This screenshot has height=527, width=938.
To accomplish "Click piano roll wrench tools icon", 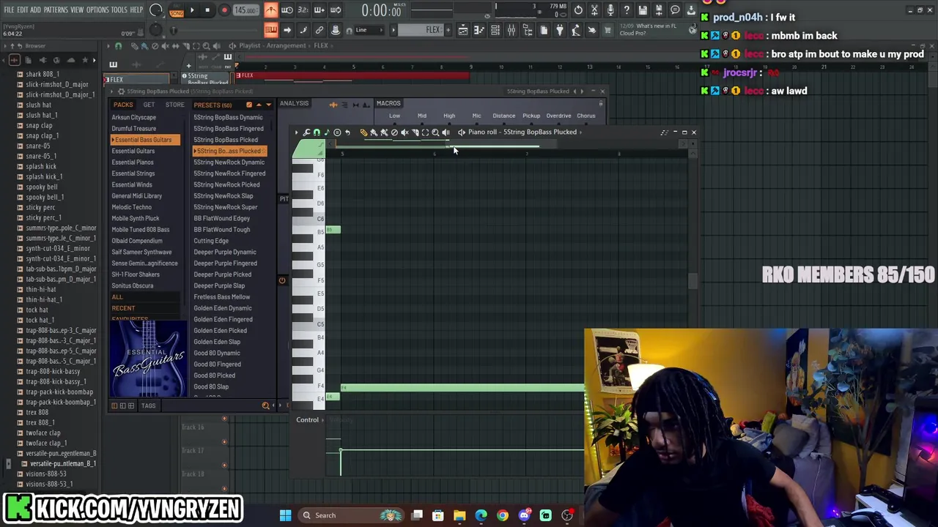I will pos(306,132).
